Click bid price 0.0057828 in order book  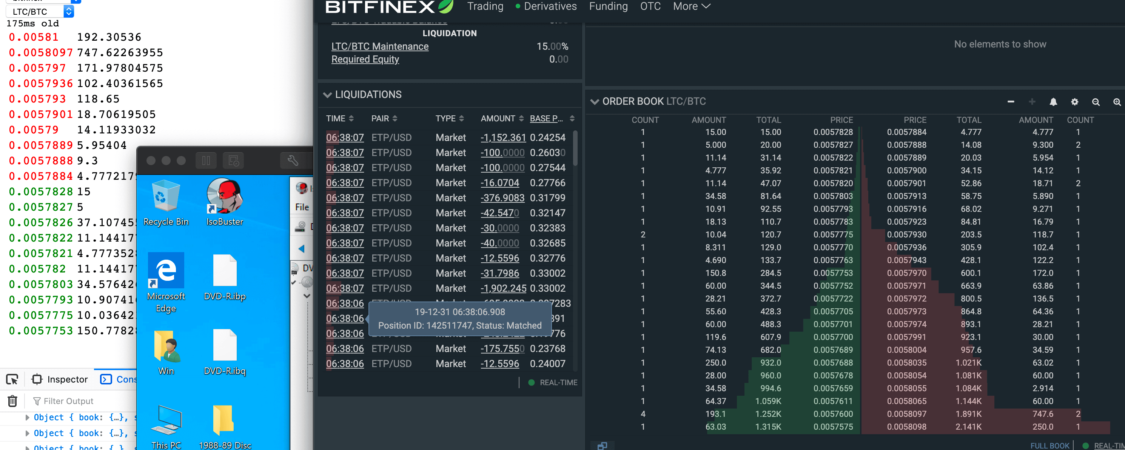coord(833,132)
